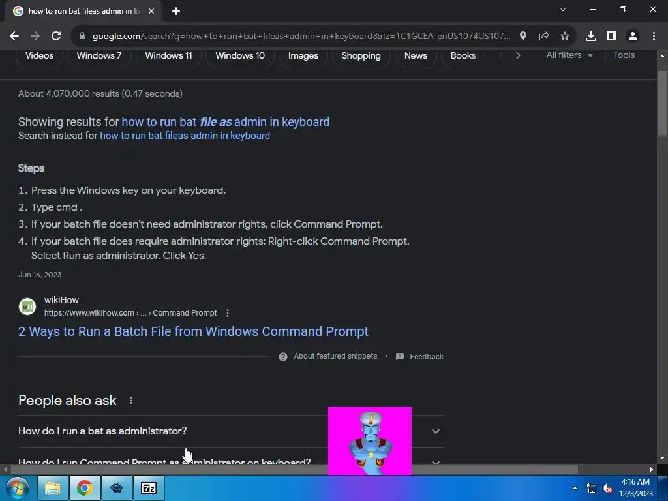
Task: Open About featured snippets link
Action: (x=335, y=356)
